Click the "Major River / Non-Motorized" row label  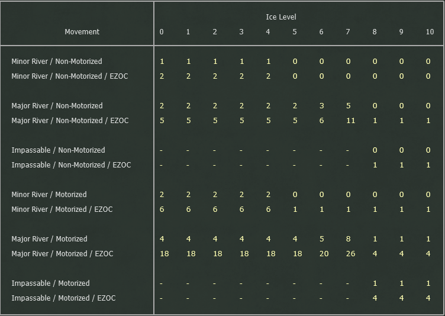pyautogui.click(x=57, y=105)
